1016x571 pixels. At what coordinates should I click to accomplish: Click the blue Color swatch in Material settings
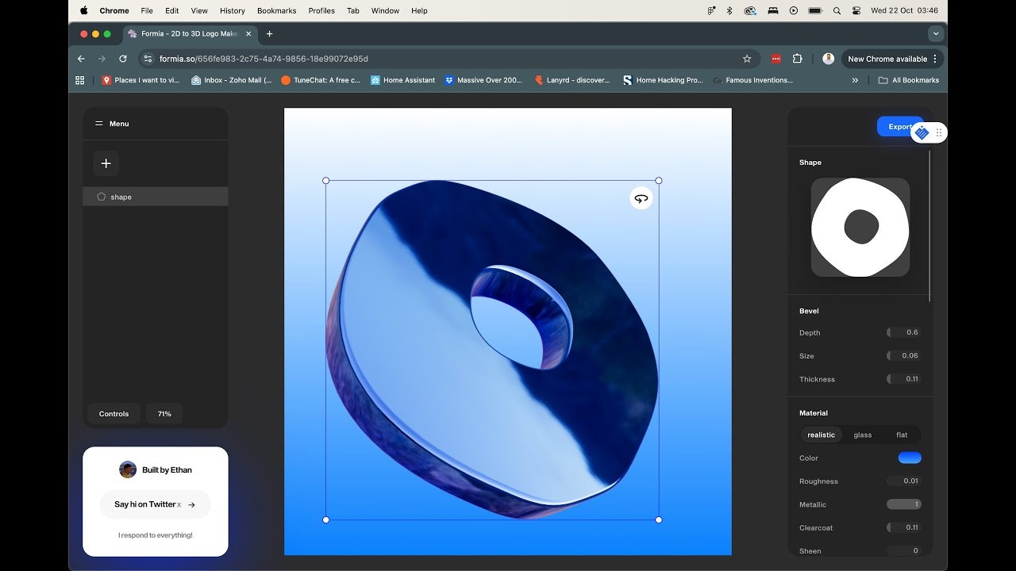(910, 458)
